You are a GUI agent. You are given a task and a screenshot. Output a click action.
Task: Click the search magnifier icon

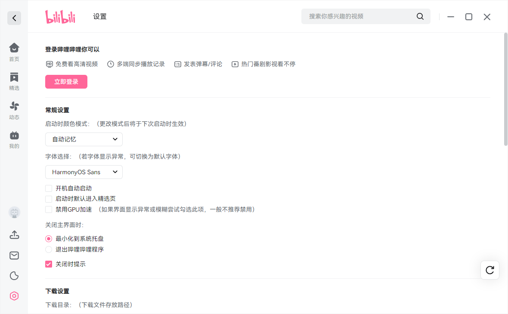point(420,16)
